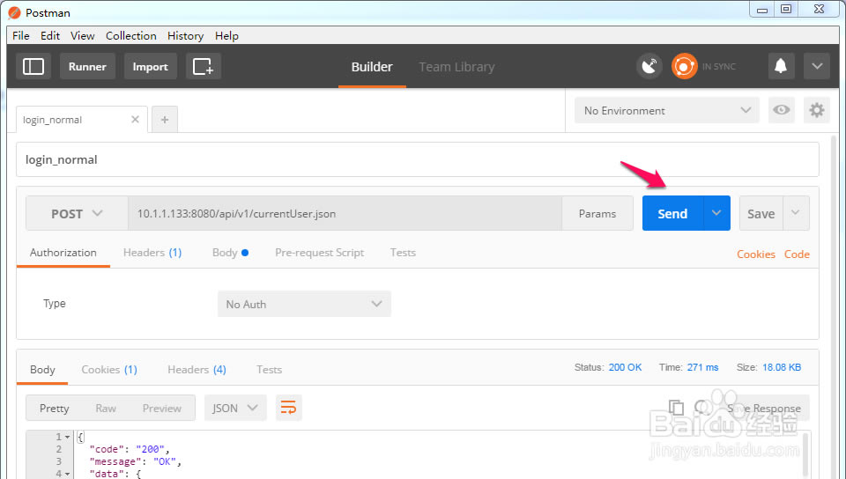Open notifications bell icon

click(780, 66)
